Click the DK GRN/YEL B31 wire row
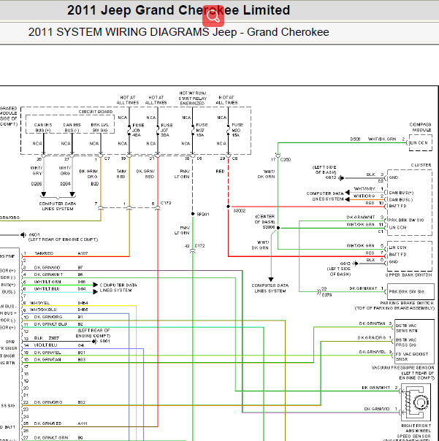The width and height of the screenshot is (439, 441). 60,353
